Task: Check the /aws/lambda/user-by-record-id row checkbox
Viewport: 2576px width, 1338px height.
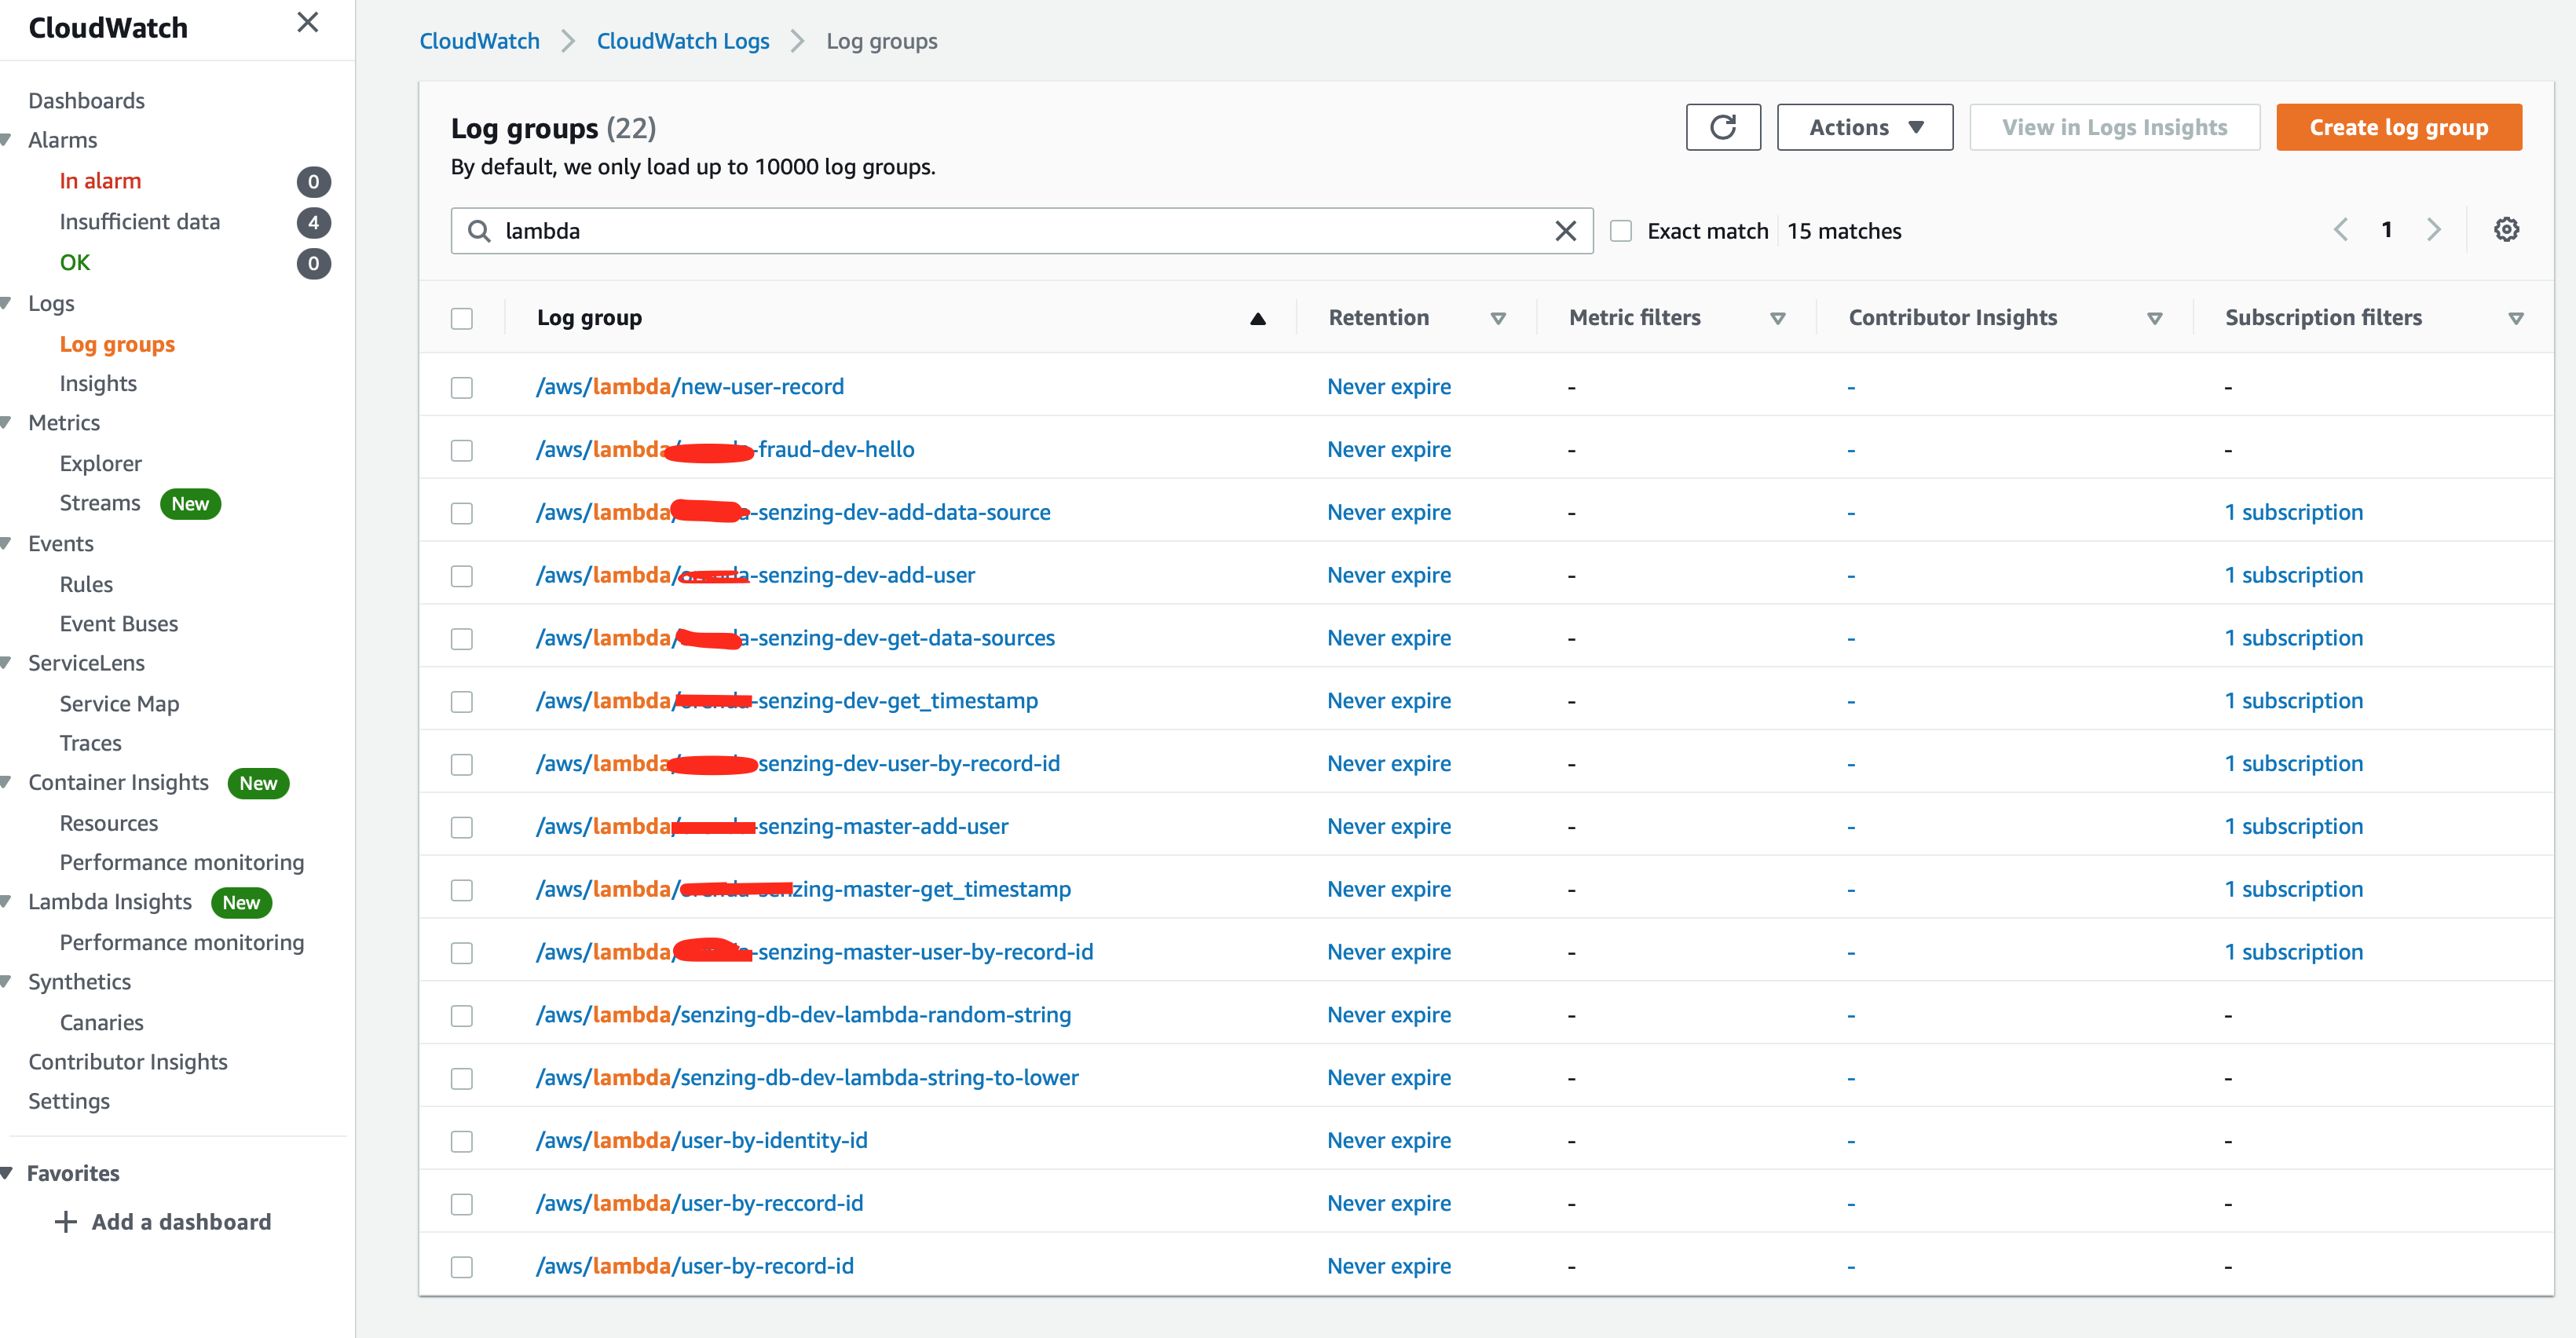Action: pyautogui.click(x=462, y=1266)
